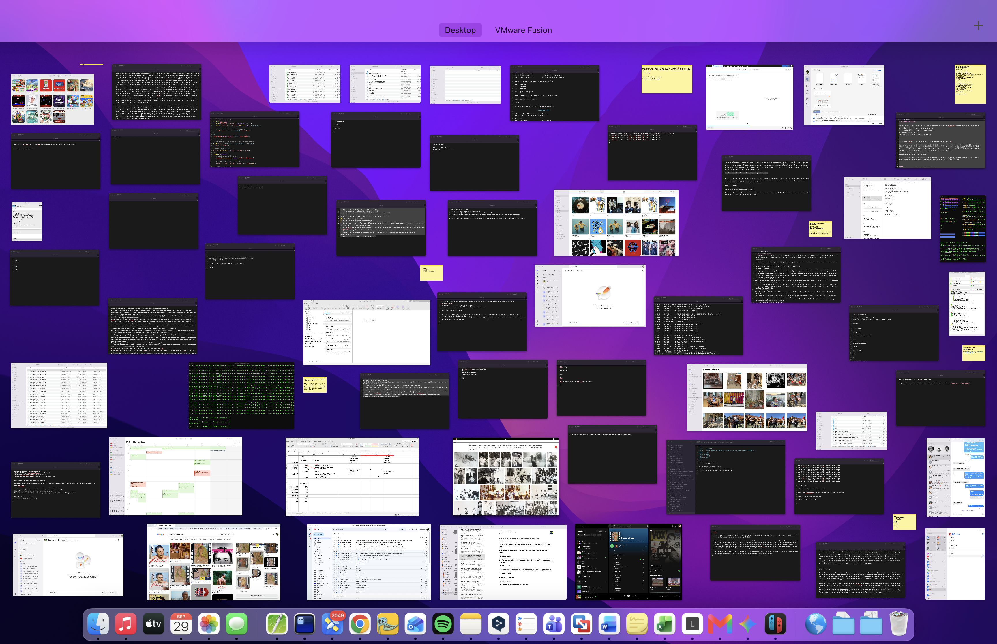Viewport: 997px width, 644px height.
Task: Launch VMware Fusion from the Dock
Action: pos(582,624)
